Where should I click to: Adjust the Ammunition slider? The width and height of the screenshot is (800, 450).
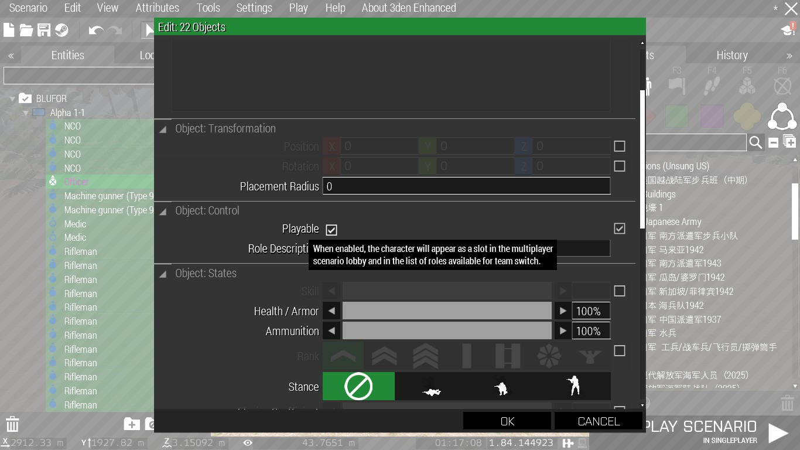pyautogui.click(x=447, y=331)
